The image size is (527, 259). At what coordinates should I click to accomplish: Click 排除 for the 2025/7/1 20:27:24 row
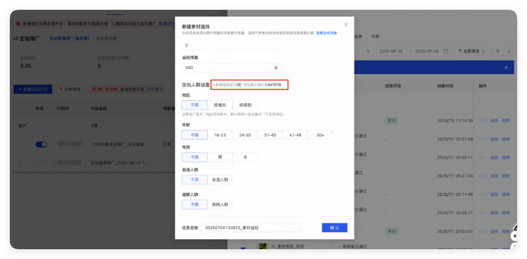click(506, 176)
